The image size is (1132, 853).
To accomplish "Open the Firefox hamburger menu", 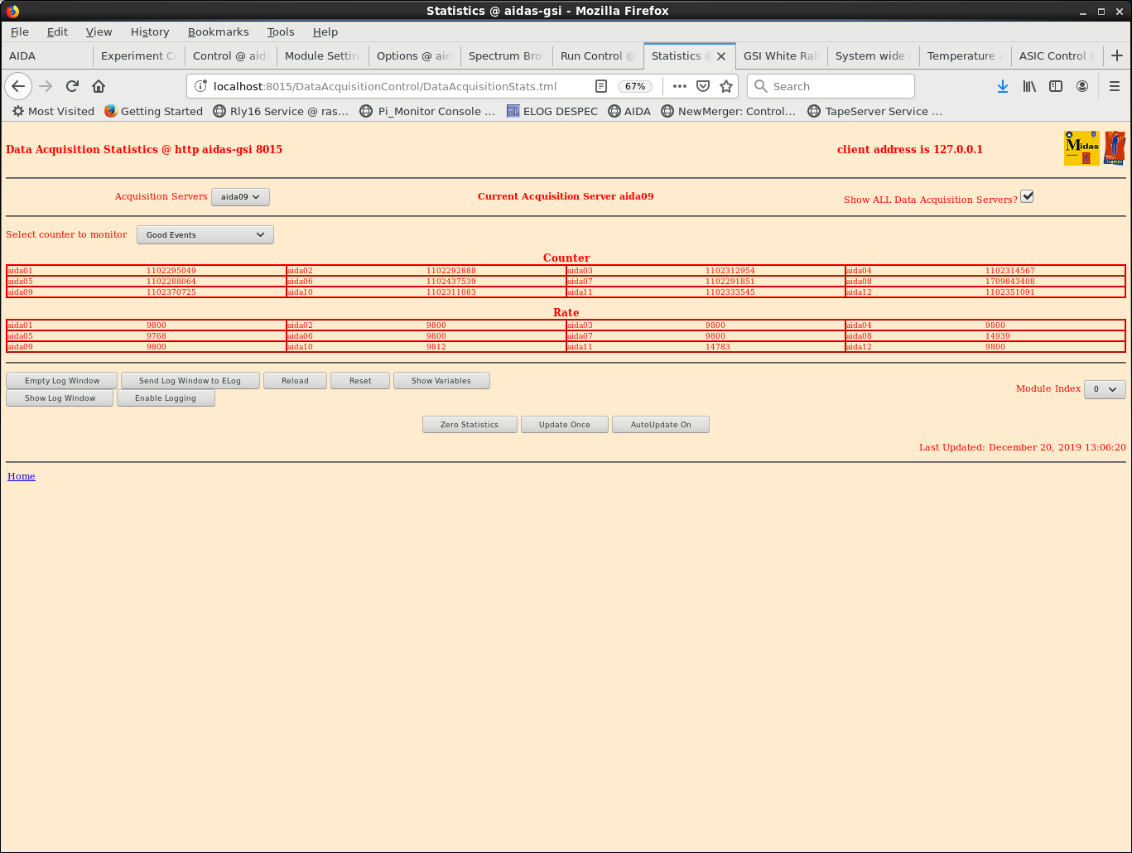I will point(1114,86).
